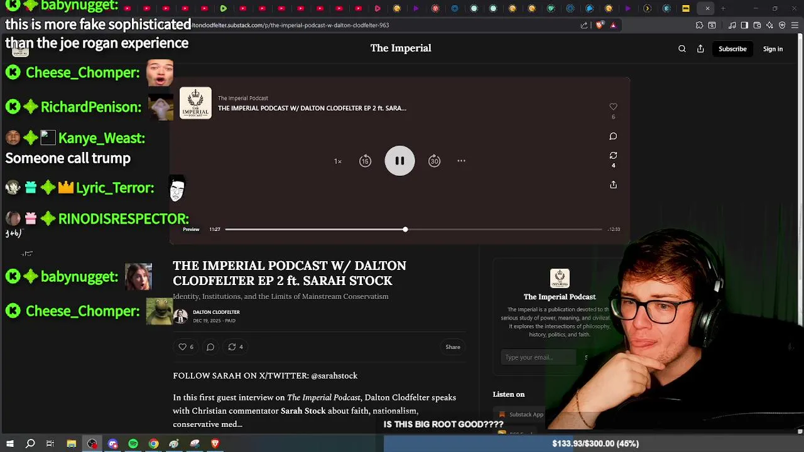Open the browser hamburger main menu
The image size is (804, 452).
click(795, 25)
